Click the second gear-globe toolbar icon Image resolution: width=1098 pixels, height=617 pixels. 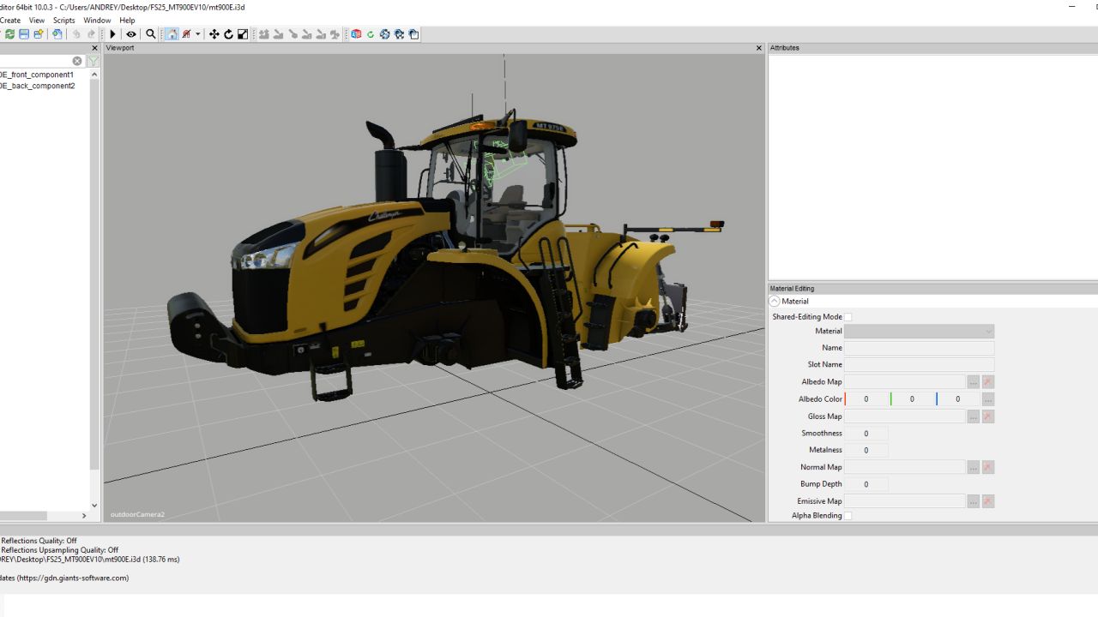[399, 34]
